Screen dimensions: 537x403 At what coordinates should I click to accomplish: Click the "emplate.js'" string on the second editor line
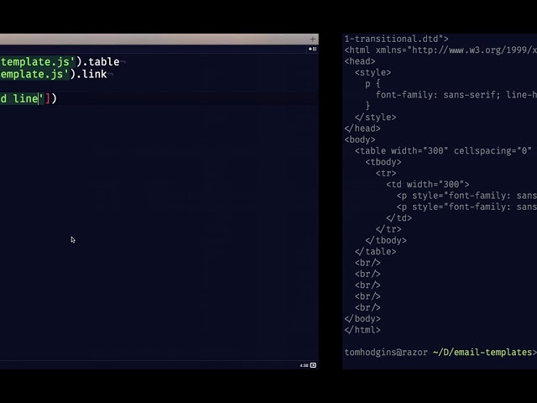pos(34,74)
